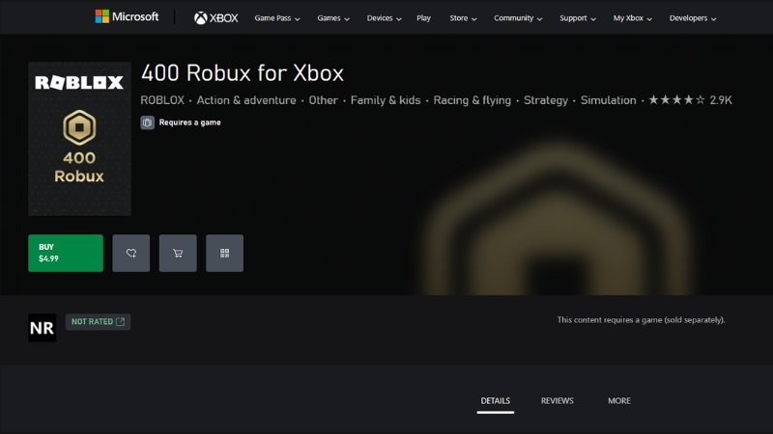
Task: Expand the Support menu
Action: [x=578, y=18]
